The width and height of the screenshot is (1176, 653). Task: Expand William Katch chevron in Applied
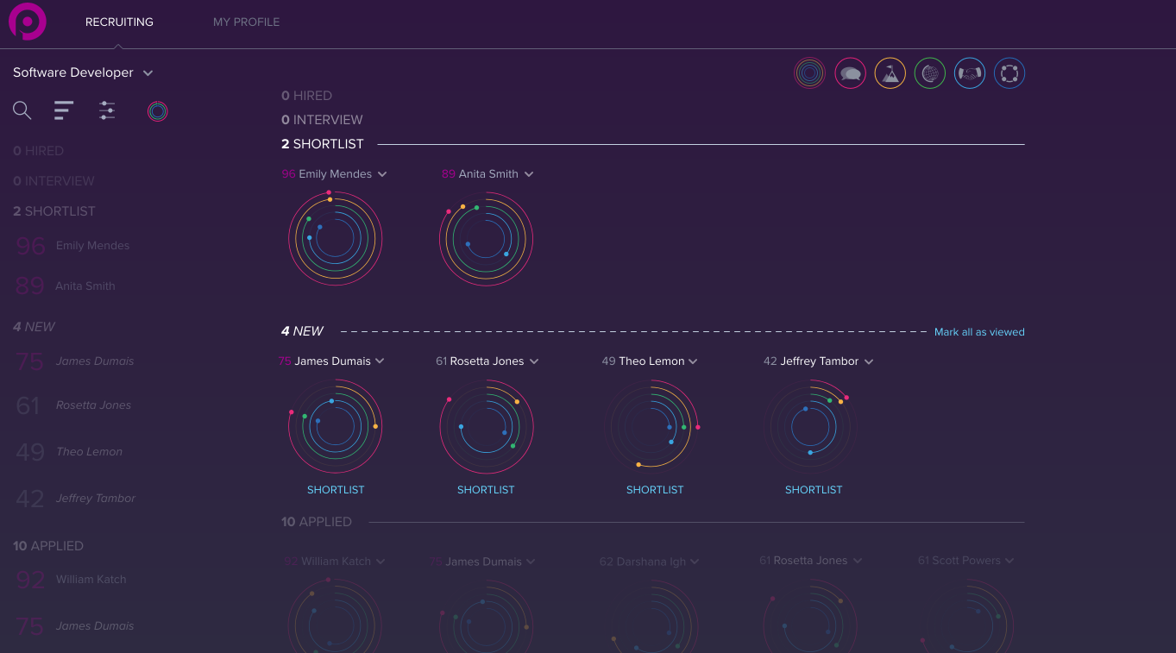click(380, 562)
